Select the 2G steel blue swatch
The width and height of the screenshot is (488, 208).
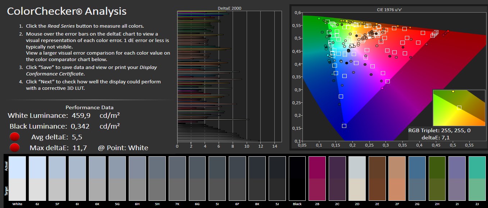(x=417, y=178)
